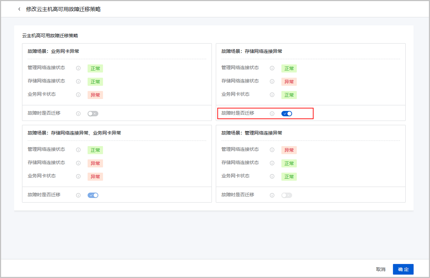Toggle migration switch in 存储网络连接异常、业务网卡异常 card
This screenshot has height=278, width=430.
[x=93, y=195]
